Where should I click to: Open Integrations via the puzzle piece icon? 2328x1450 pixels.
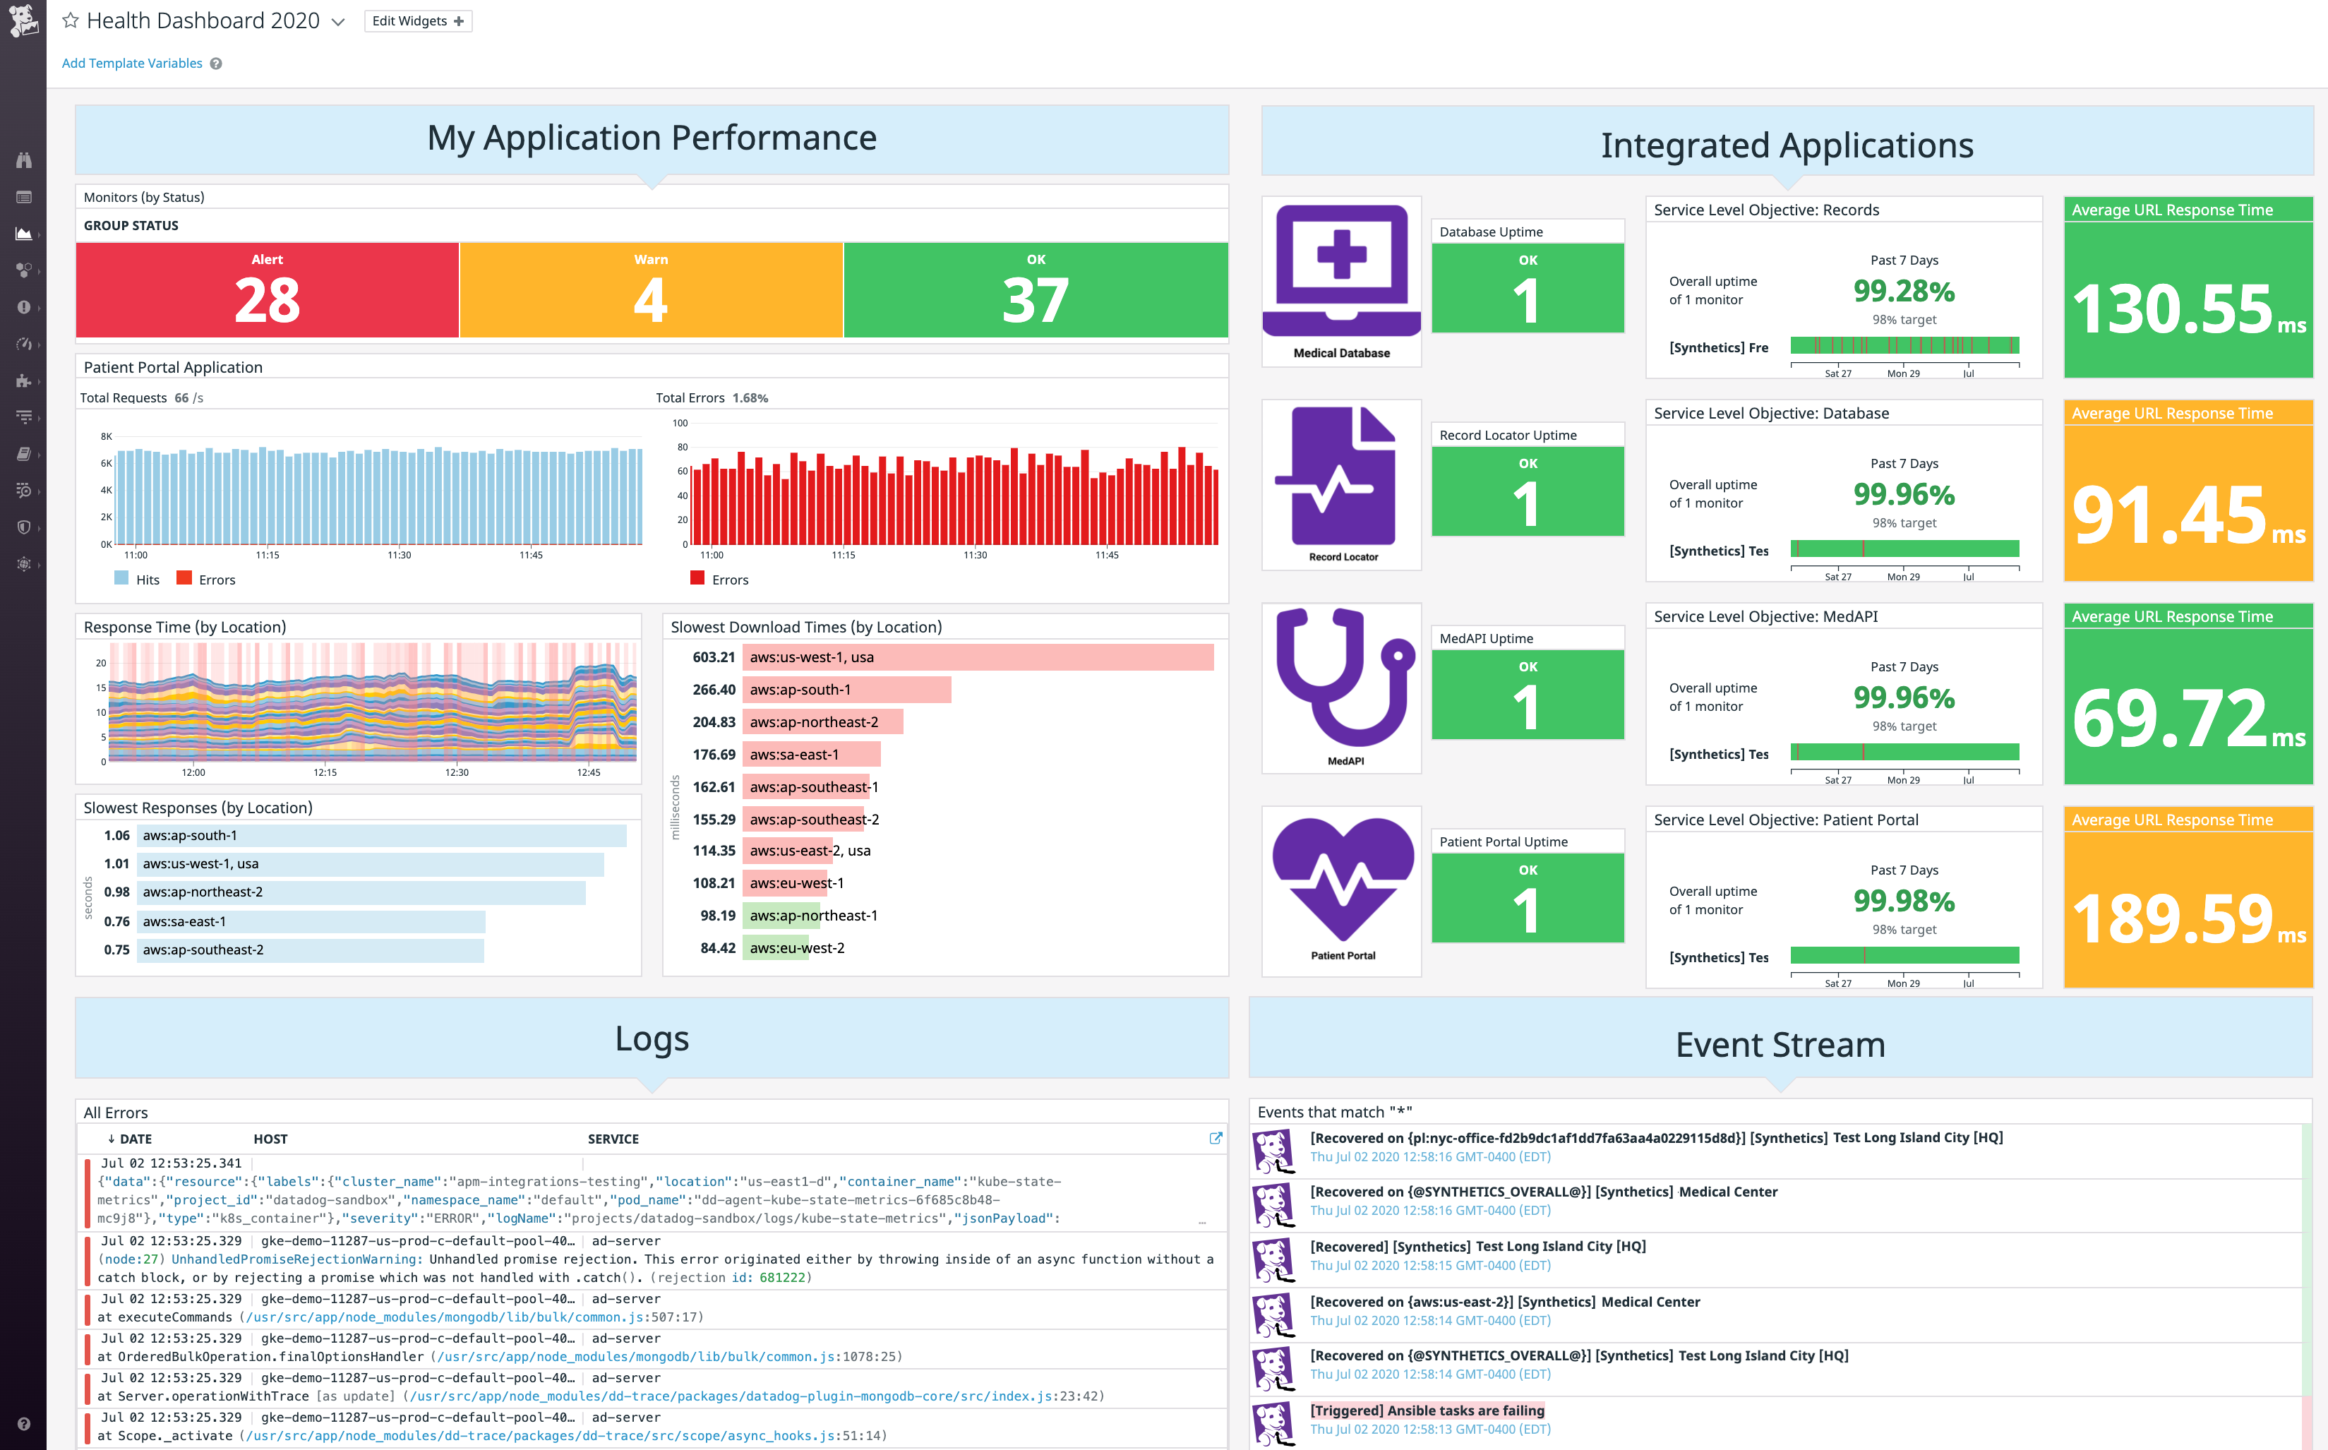click(24, 380)
